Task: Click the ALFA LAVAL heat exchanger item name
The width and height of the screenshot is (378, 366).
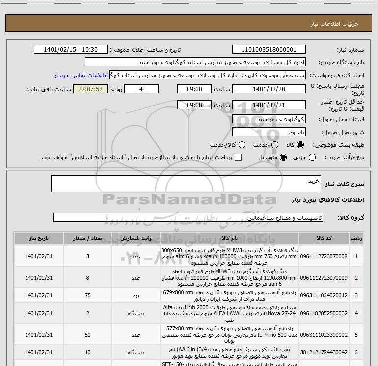Action: tap(230, 313)
